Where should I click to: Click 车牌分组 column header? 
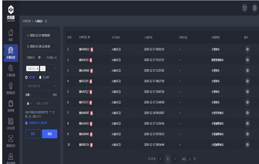[x=183, y=38]
